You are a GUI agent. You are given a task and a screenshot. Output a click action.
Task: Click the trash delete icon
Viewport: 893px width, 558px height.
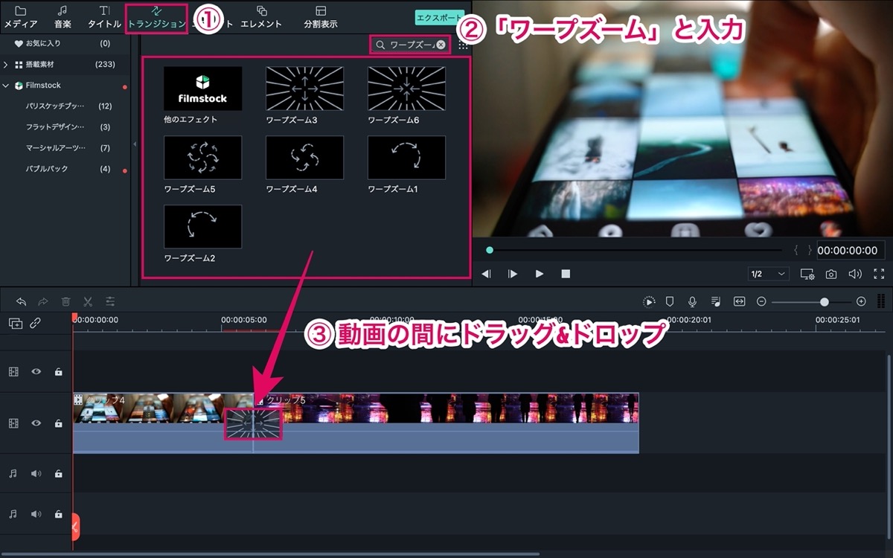65,301
